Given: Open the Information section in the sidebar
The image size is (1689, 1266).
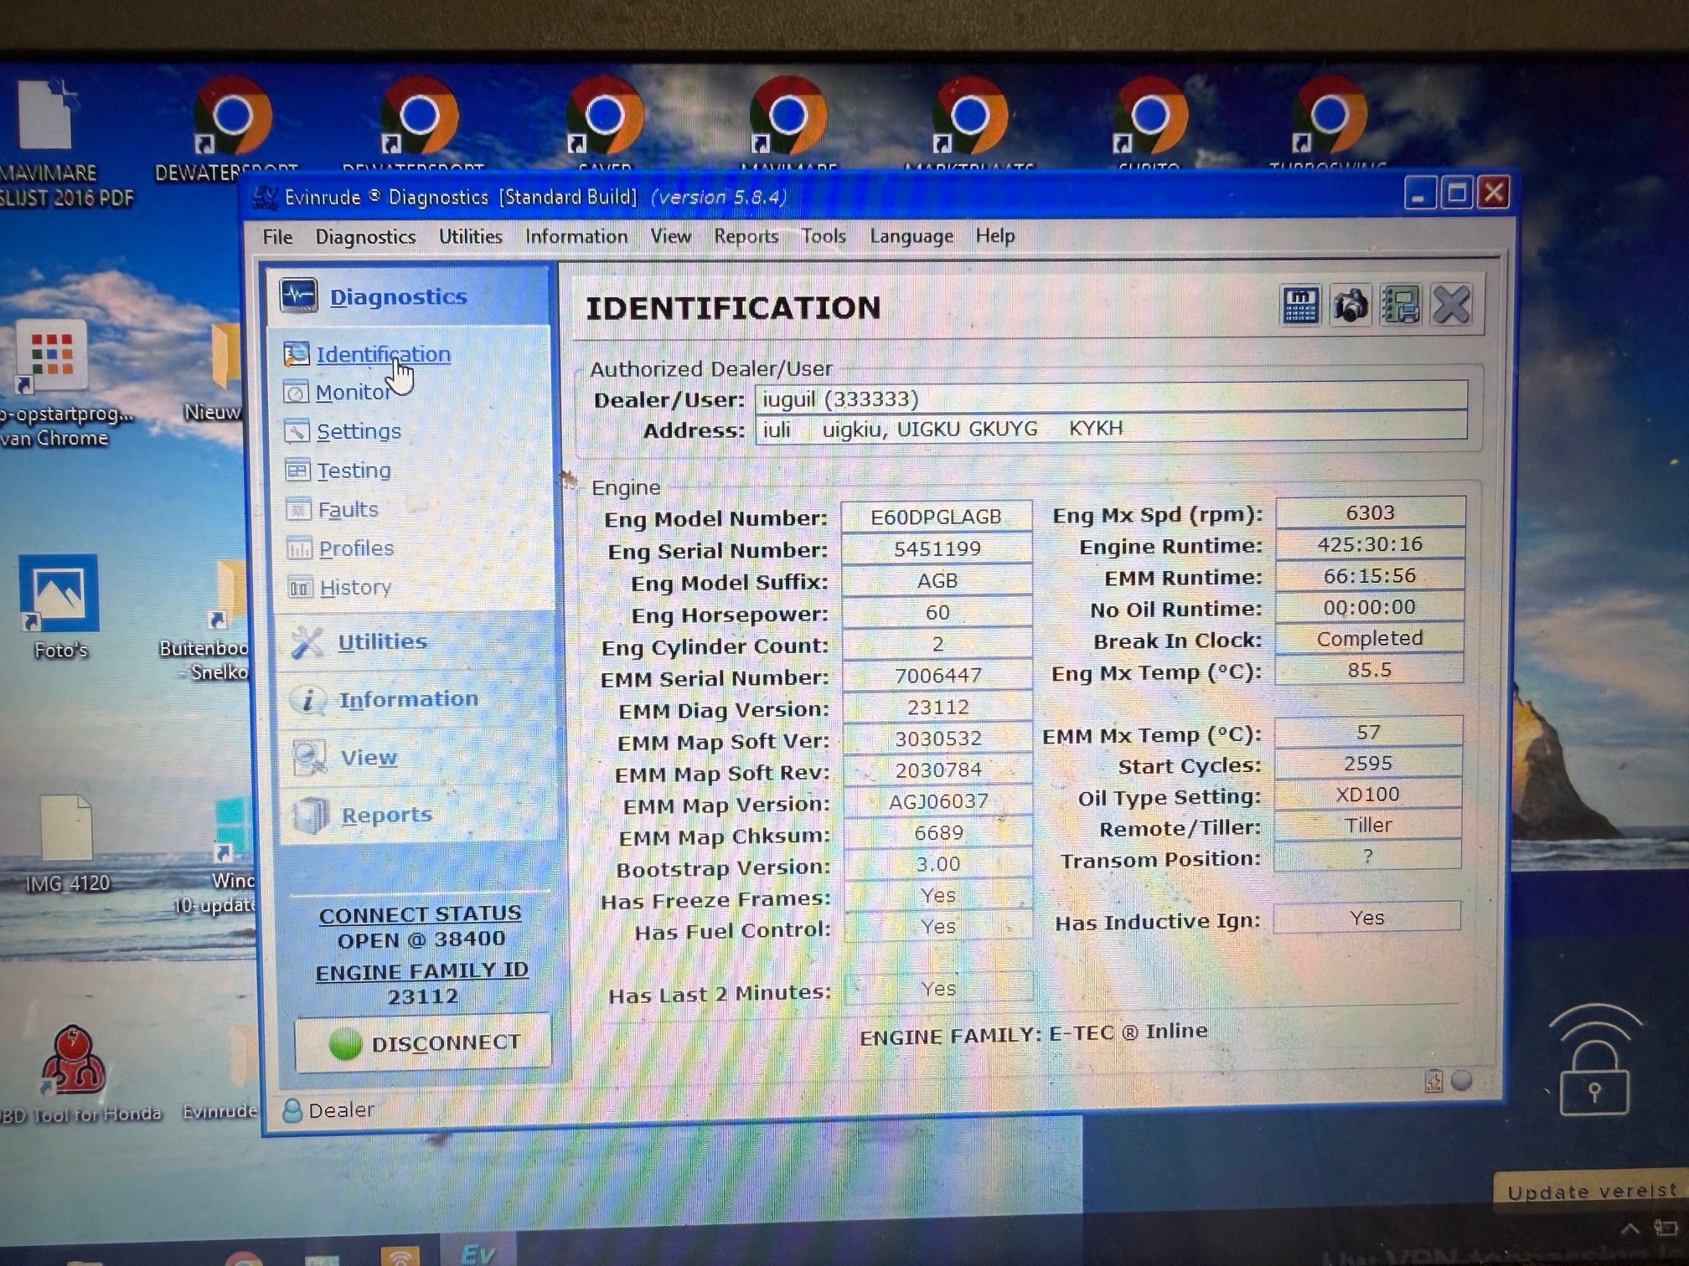Looking at the screenshot, I should pyautogui.click(x=408, y=699).
